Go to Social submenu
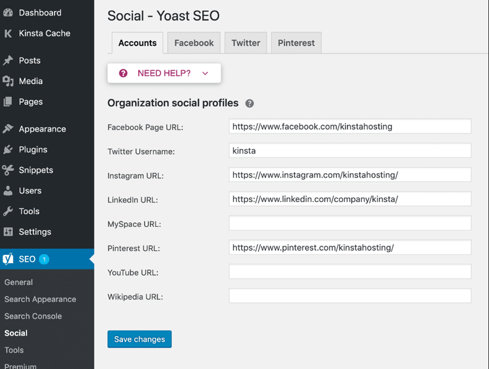The height and width of the screenshot is (369, 489). tap(16, 333)
